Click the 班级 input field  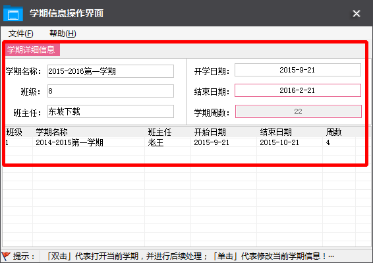(x=111, y=91)
